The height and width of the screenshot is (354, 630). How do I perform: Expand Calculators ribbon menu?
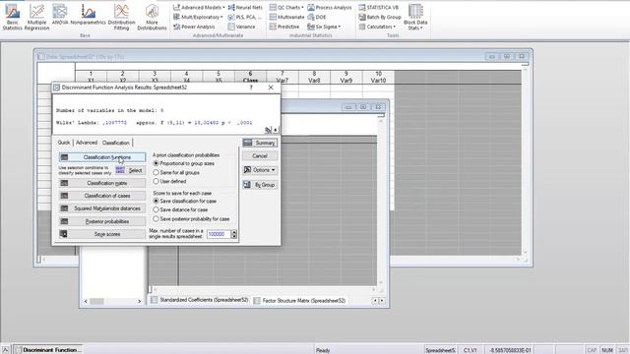pos(377,27)
